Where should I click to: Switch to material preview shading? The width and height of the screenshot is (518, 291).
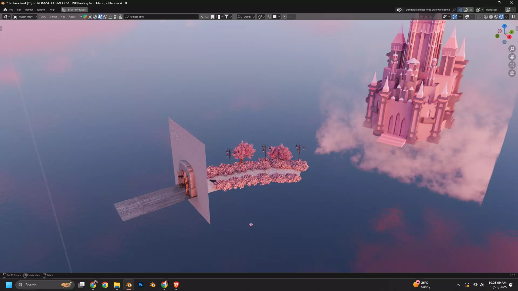pos(496,17)
